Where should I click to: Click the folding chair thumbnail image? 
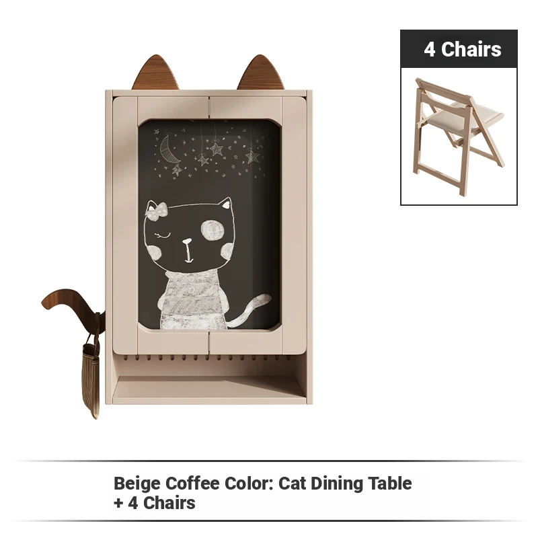tap(459, 137)
